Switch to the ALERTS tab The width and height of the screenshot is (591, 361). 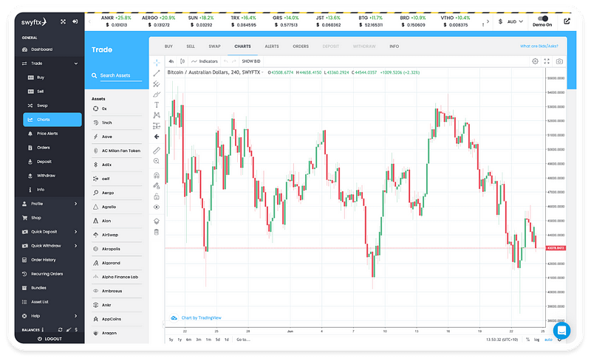(272, 47)
